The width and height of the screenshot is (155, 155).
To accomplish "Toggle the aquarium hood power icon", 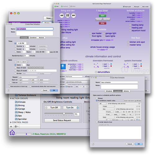I will tap(130, 31).
